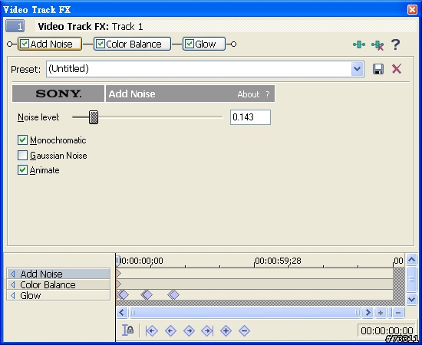Screen dimensions: 422x345
Task: Close the Video Track FX window
Action: coord(412,10)
